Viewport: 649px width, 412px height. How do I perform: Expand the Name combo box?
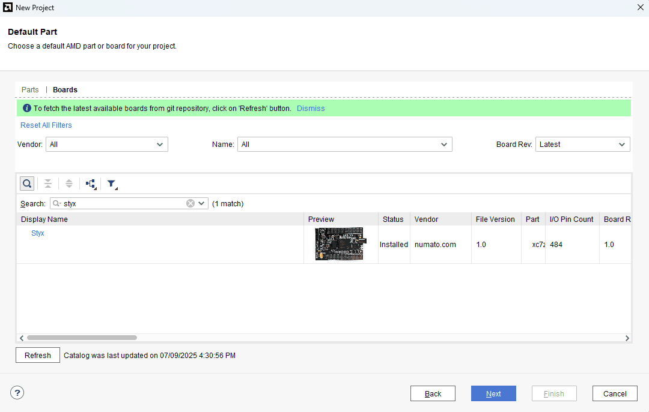(344, 145)
